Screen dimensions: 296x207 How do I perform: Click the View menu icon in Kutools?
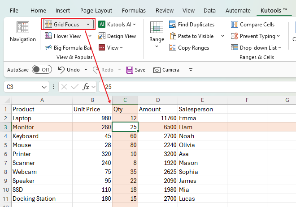101,47
